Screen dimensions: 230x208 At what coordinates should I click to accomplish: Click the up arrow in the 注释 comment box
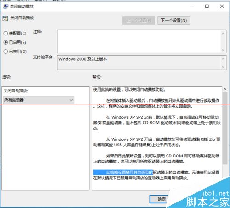click(223, 34)
